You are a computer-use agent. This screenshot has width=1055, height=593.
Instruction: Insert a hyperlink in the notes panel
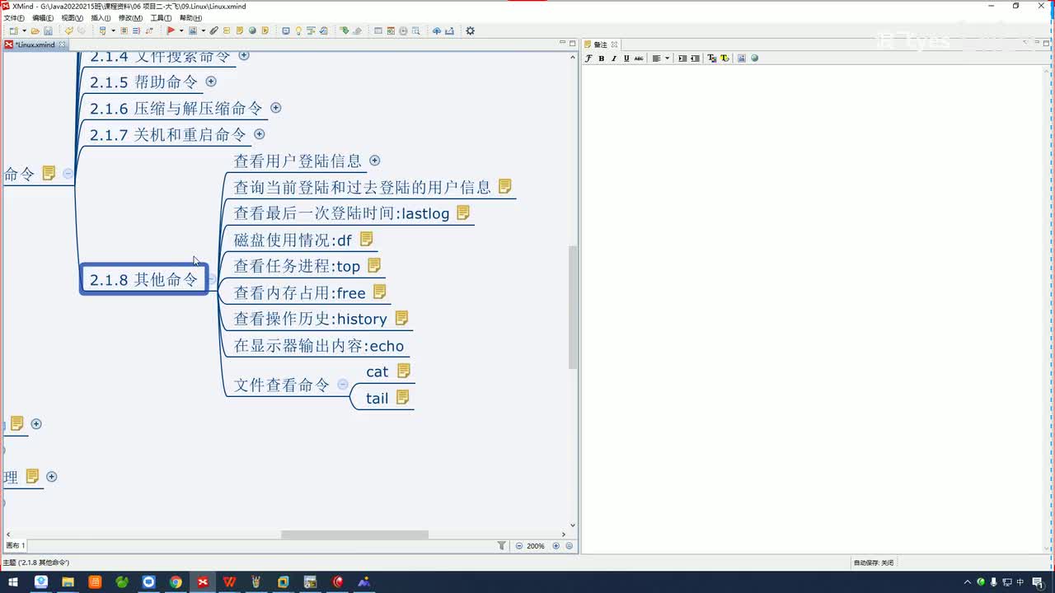pyautogui.click(x=754, y=58)
